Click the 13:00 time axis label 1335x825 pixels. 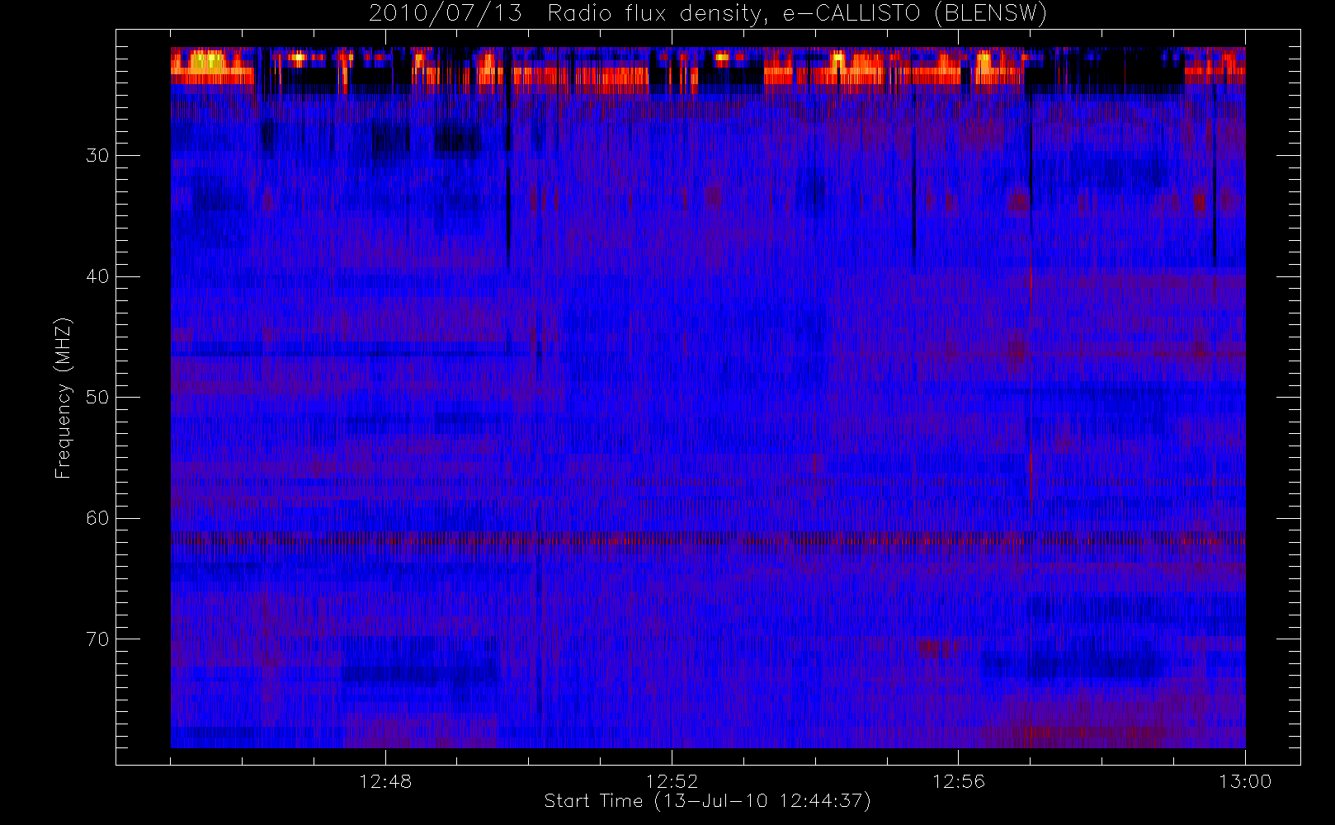tap(1245, 781)
